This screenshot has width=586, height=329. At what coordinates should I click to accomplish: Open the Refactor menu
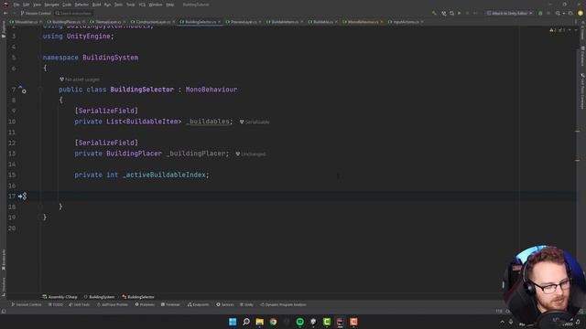(81, 5)
